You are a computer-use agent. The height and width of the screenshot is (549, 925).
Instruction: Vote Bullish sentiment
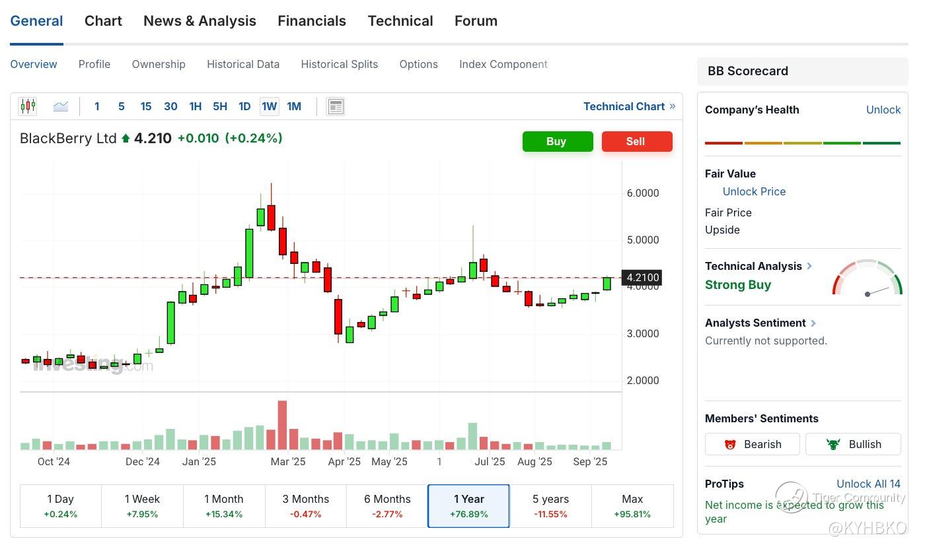click(853, 444)
